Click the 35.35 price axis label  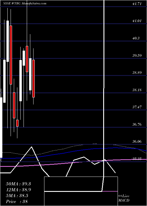click(x=137, y=159)
